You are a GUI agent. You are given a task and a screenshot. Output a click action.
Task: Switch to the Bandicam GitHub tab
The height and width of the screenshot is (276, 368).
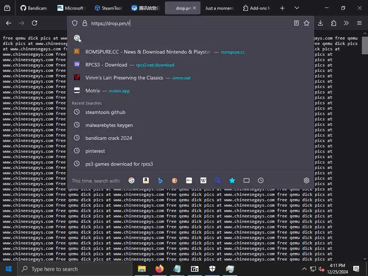pos(34,8)
